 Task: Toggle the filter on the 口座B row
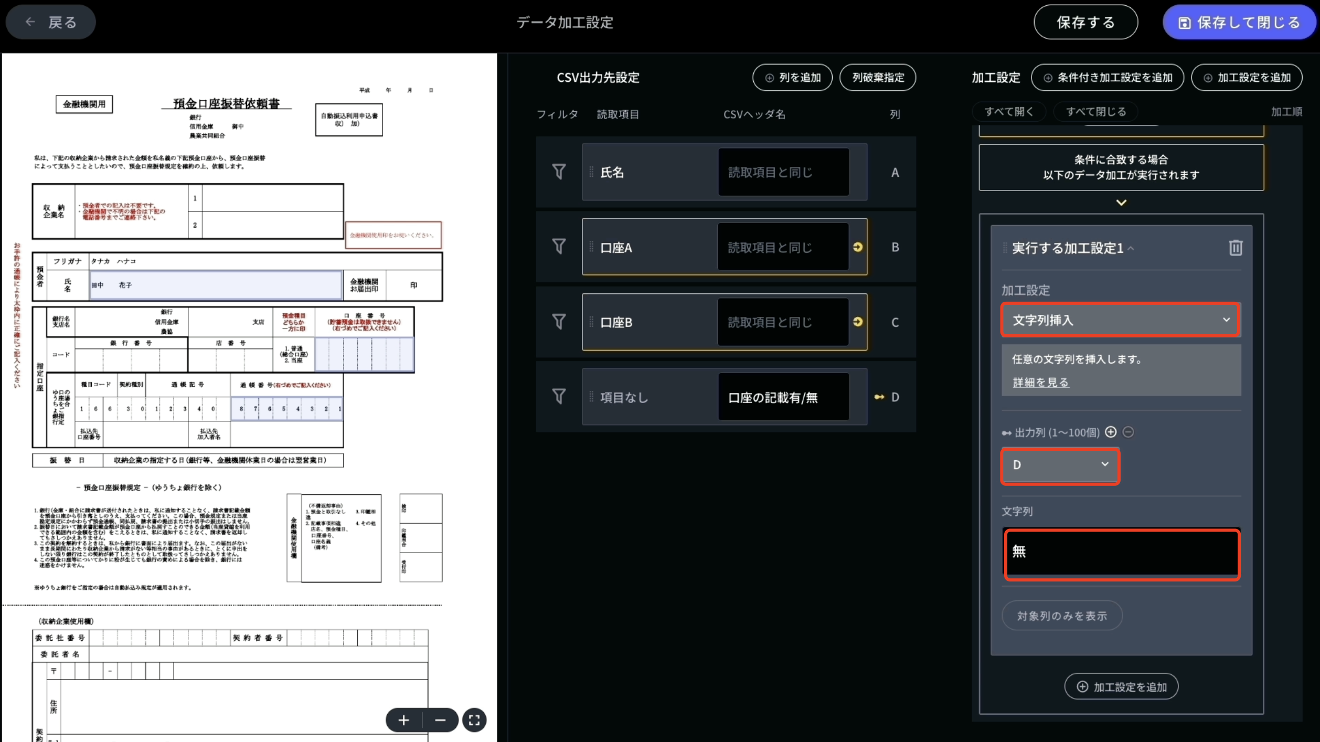pyautogui.click(x=558, y=322)
